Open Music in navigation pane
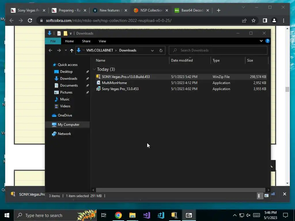 (65, 99)
